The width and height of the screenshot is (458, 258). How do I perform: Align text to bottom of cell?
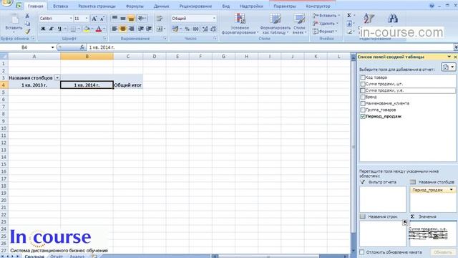point(131,19)
